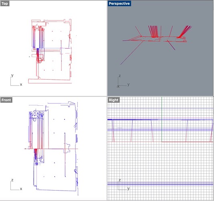The image size is (214, 201).
Task: Click the z-y axis icon in Right viewport
Action: (123, 185)
